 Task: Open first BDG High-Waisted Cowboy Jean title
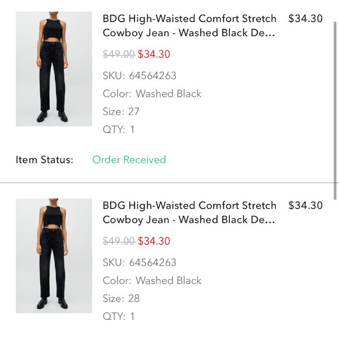click(189, 26)
